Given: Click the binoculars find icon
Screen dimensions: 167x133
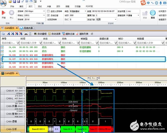Looking at the screenshot, I should [26, 34].
